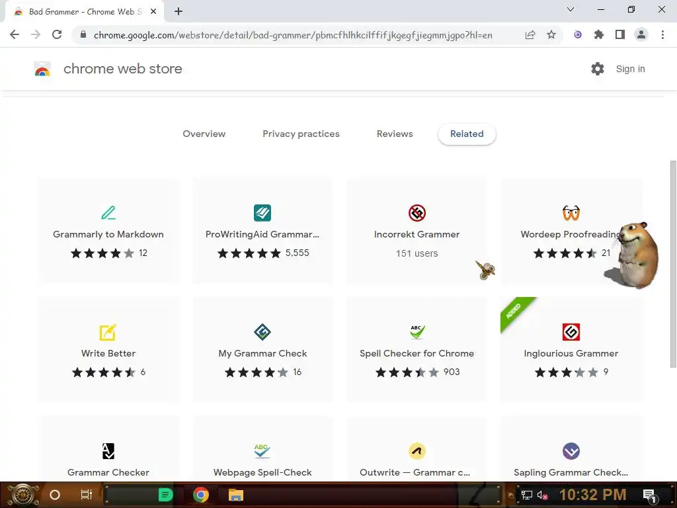Close the Bad Grammer browser tab
This screenshot has width=677, height=508.
pos(153,12)
